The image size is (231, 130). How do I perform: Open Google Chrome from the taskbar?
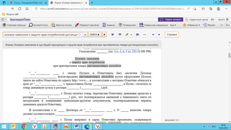(x=24, y=126)
